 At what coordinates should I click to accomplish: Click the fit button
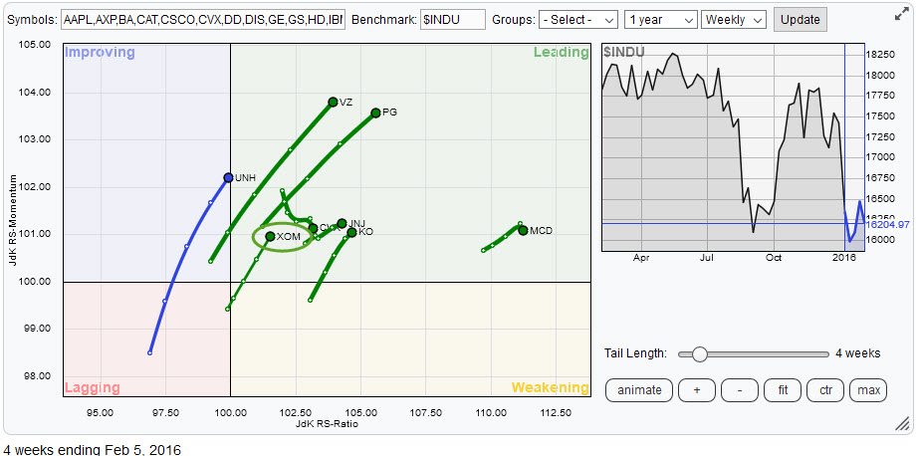(782, 390)
